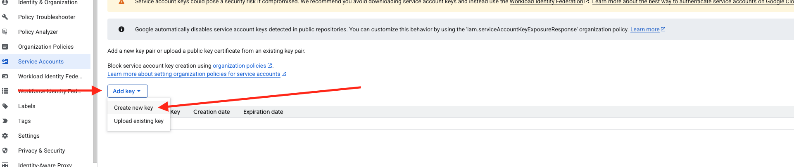
Task: Follow link about setting organization policies
Action: tap(194, 74)
